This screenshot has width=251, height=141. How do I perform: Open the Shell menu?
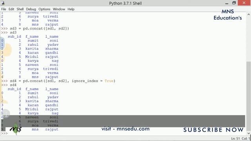tap(20, 9)
